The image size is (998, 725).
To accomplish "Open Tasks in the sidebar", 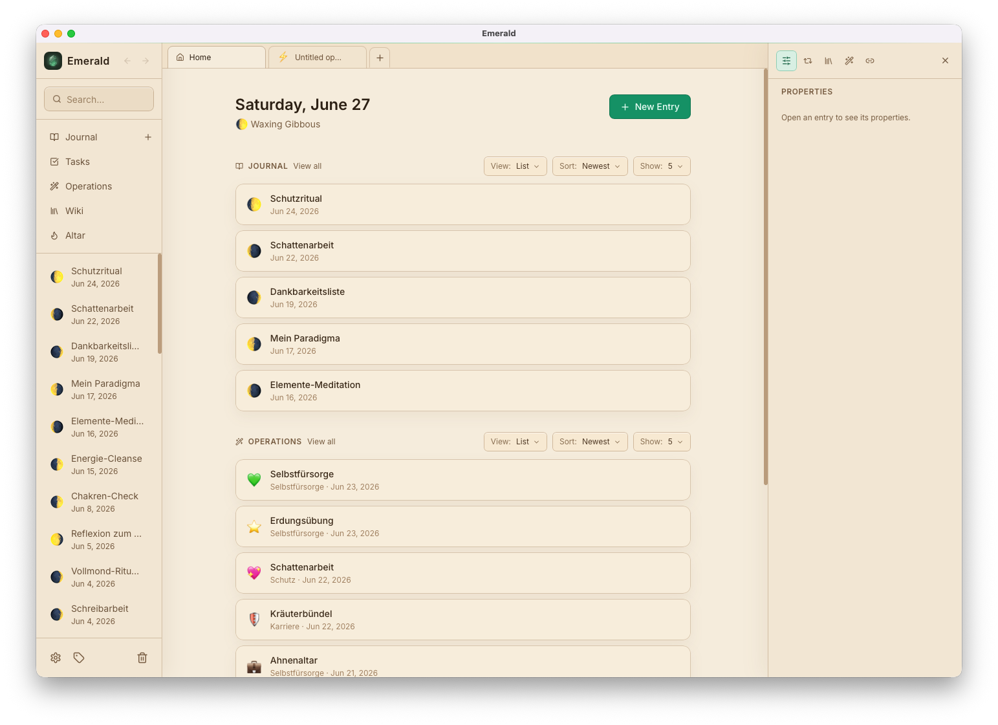I will tap(99, 162).
